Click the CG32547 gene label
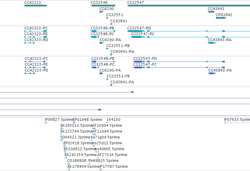This screenshot has height=171, width=250. click(x=135, y=3)
